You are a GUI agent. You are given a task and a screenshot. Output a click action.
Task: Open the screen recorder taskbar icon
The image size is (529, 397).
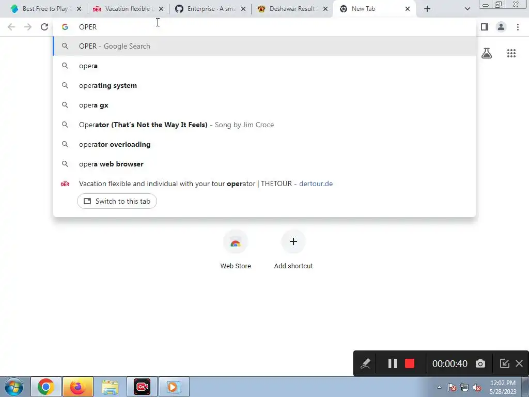(142, 387)
